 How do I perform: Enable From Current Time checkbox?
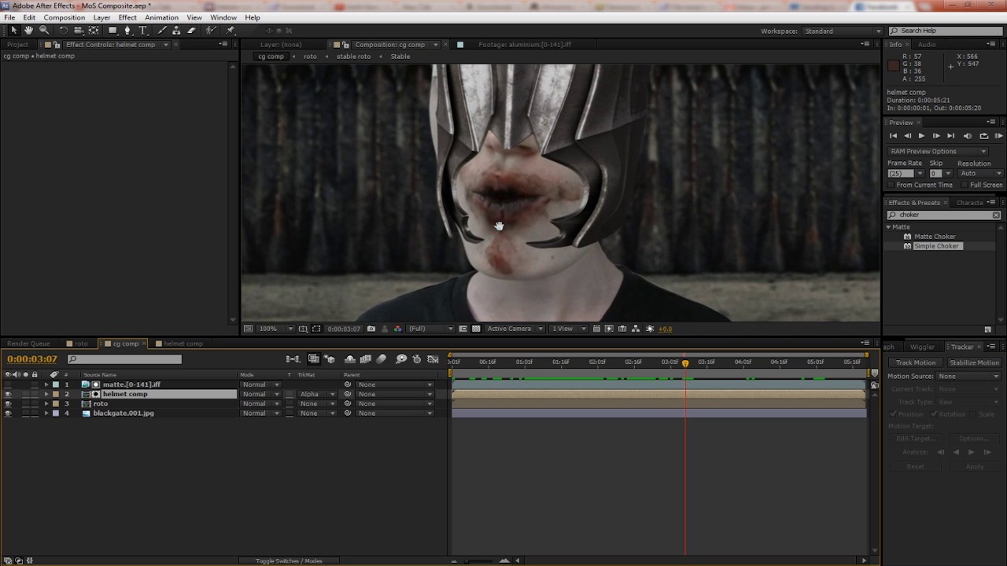[x=891, y=185]
